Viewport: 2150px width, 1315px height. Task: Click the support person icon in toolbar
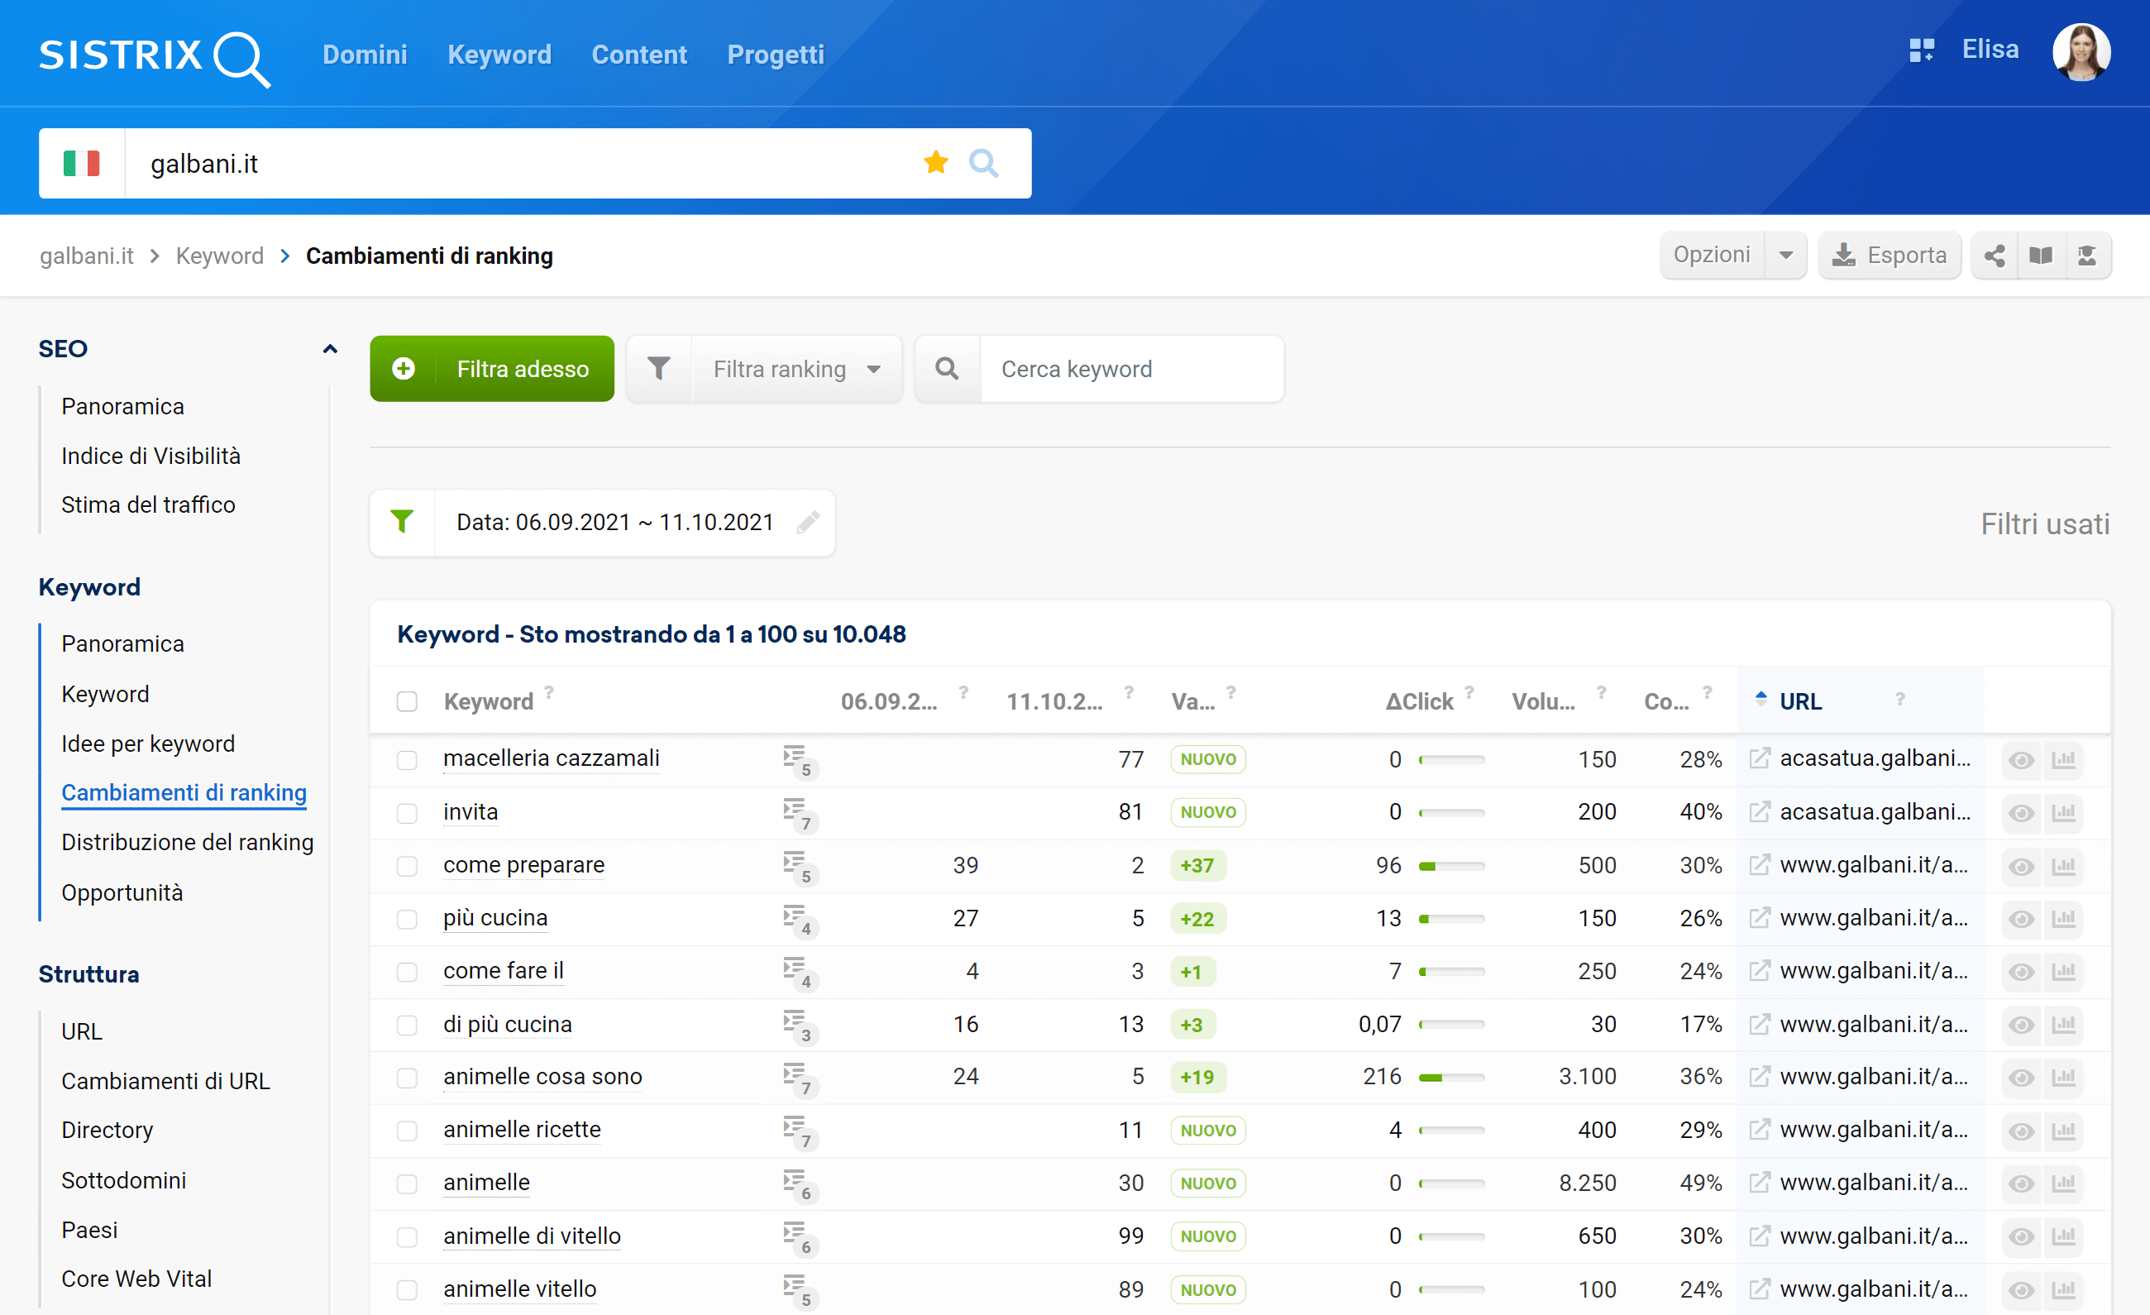(2087, 256)
